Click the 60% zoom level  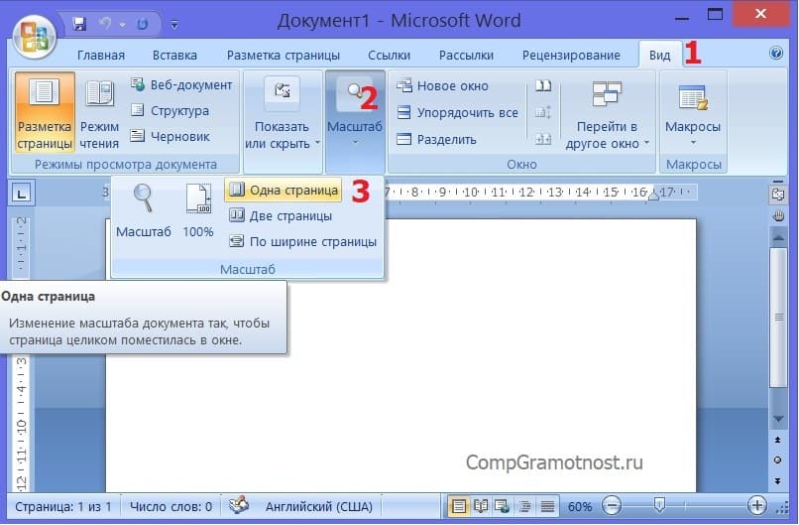click(579, 506)
